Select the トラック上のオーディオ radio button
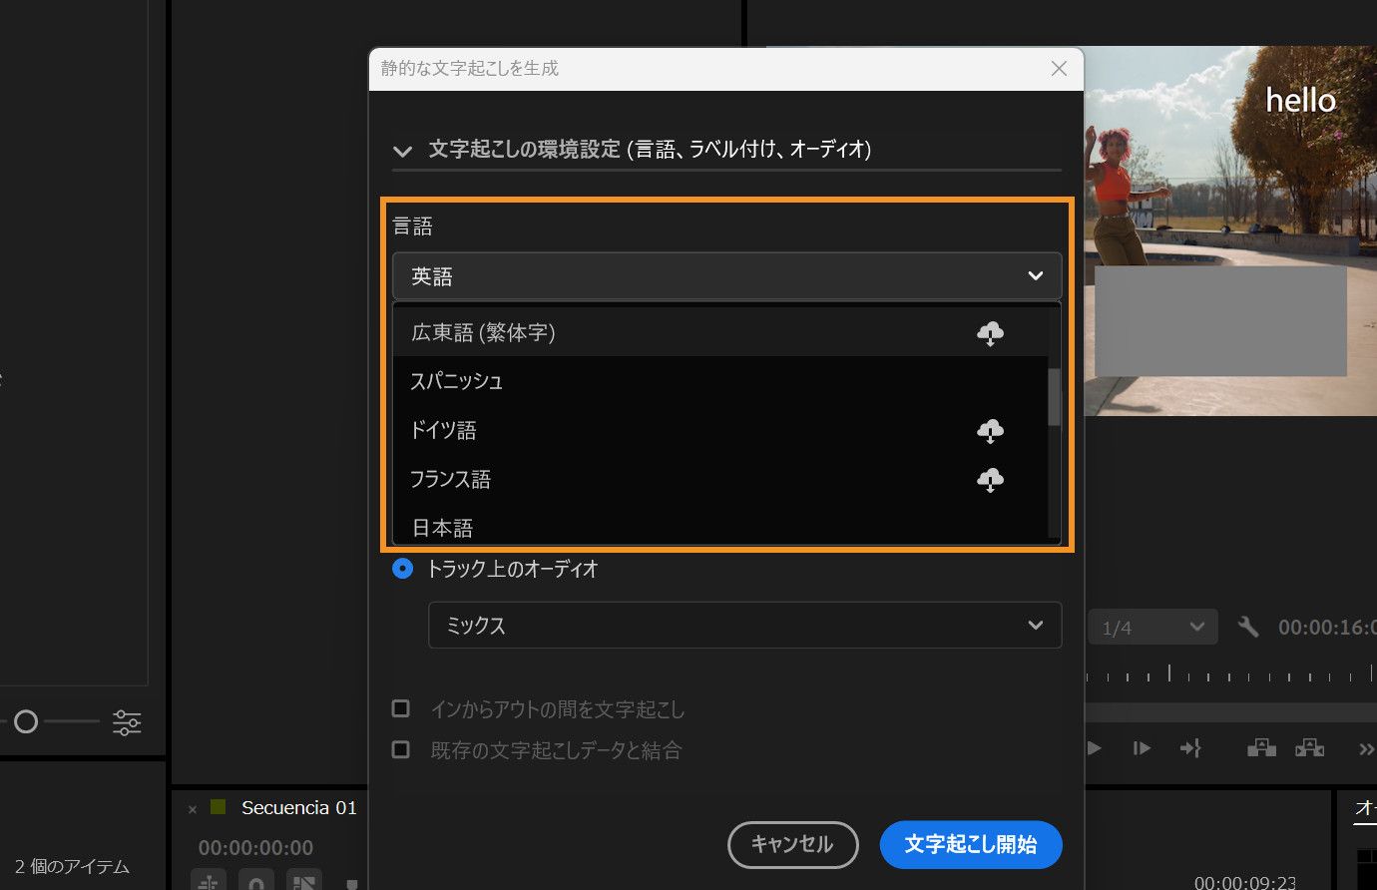1377x890 pixels. pyautogui.click(x=402, y=569)
